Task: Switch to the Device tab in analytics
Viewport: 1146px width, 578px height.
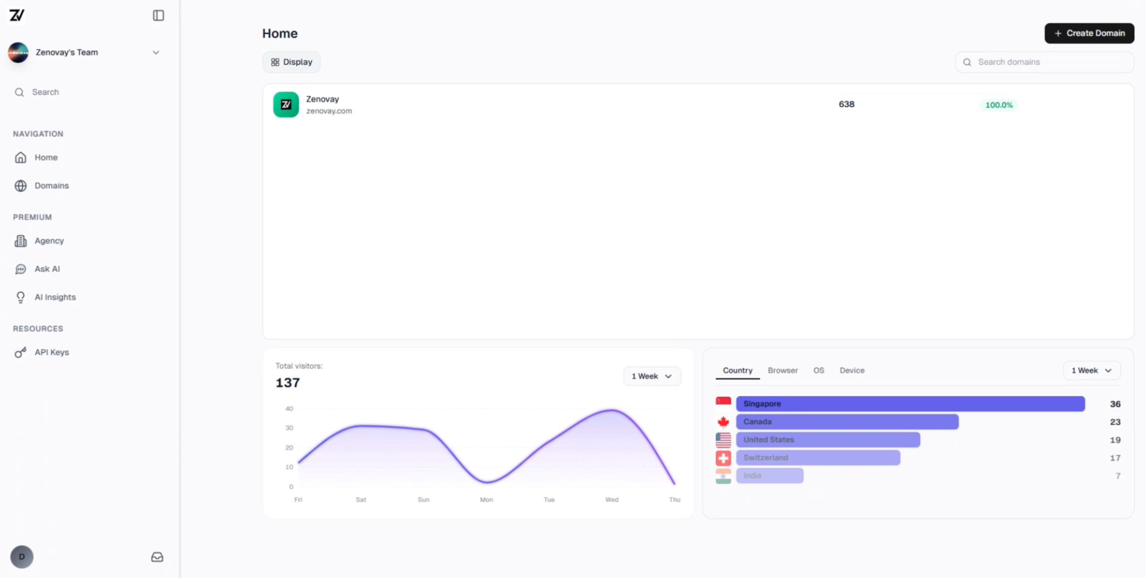Action: coord(852,370)
